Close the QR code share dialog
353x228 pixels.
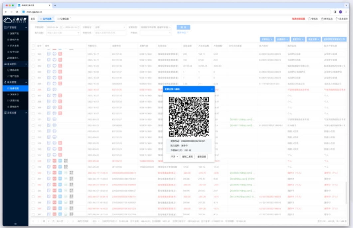212,89
